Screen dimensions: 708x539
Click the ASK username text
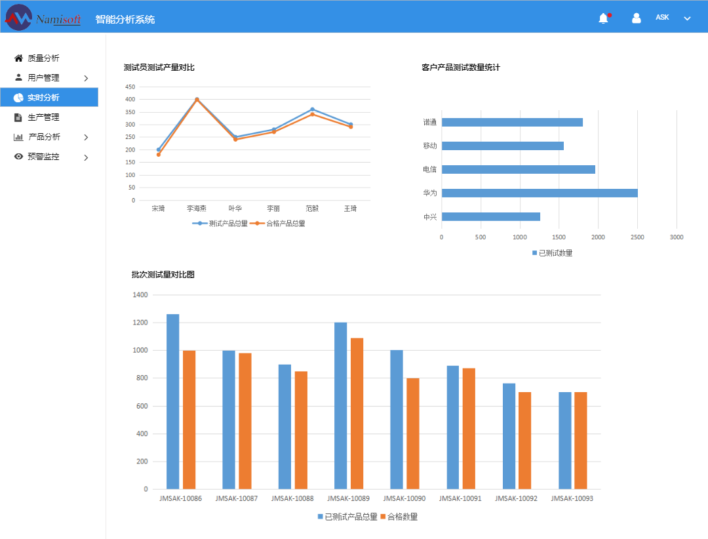662,18
